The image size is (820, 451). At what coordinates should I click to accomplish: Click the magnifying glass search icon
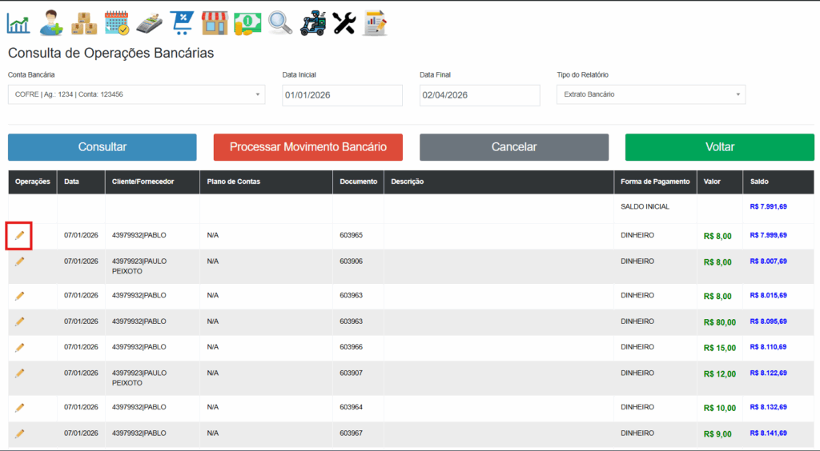coord(280,22)
